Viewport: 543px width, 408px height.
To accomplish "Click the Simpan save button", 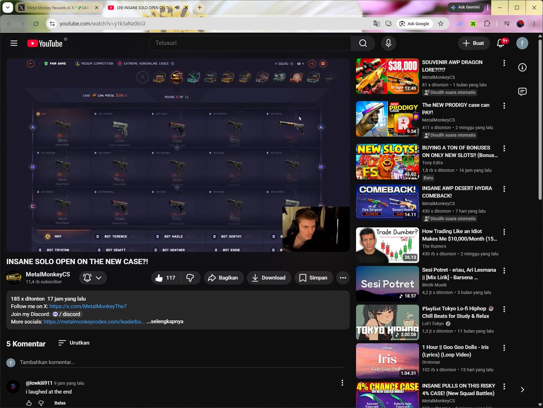I will pyautogui.click(x=314, y=278).
